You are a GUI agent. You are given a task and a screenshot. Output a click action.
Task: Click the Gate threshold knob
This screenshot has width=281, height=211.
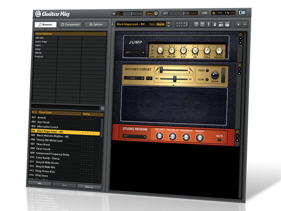[156, 13]
